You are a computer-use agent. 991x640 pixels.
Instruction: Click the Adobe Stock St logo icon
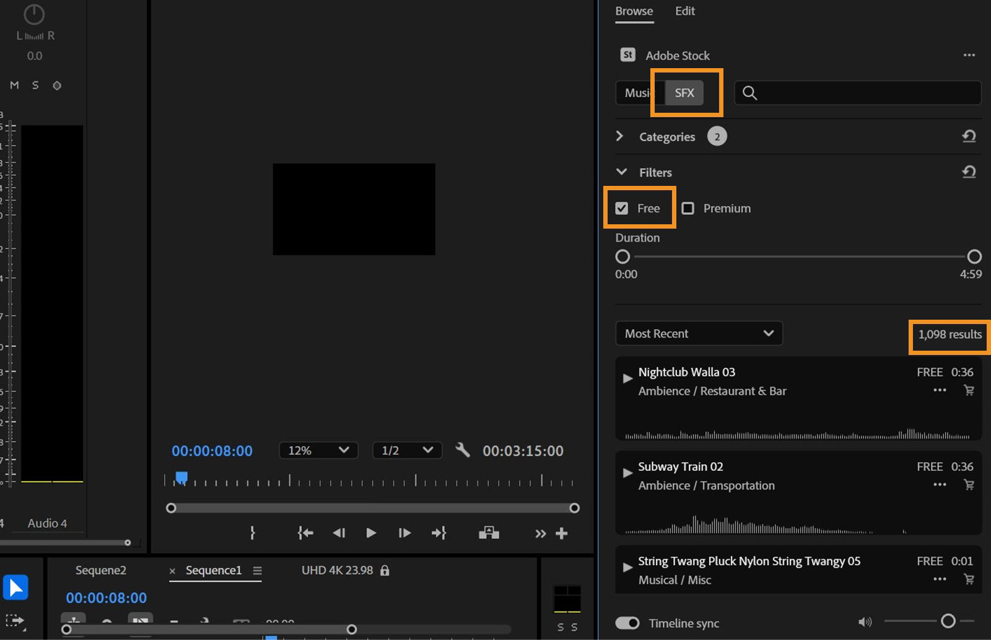click(x=627, y=55)
